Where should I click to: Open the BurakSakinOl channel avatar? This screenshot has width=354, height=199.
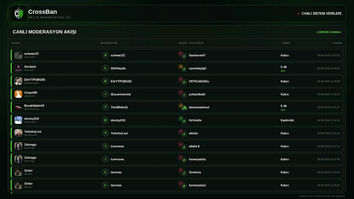tap(18, 107)
